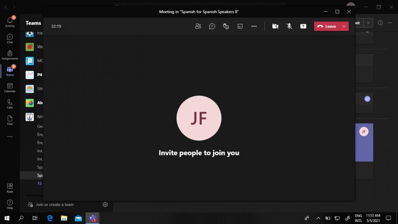The height and width of the screenshot is (224, 398).
Task: Click the "+1" participants badge
Action: (x=367, y=99)
